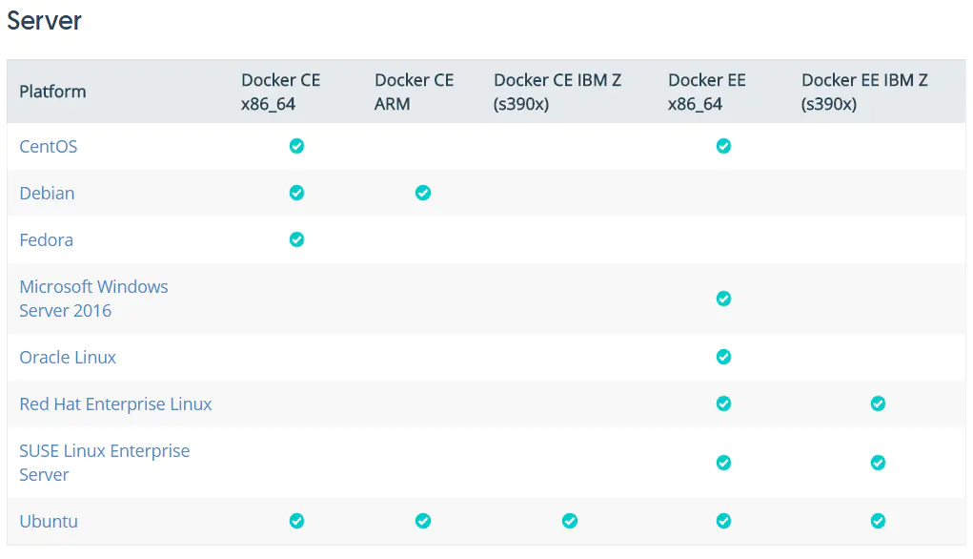This screenshot has height=559, width=973.
Task: Open the Fedora platform link
Action: click(x=47, y=239)
